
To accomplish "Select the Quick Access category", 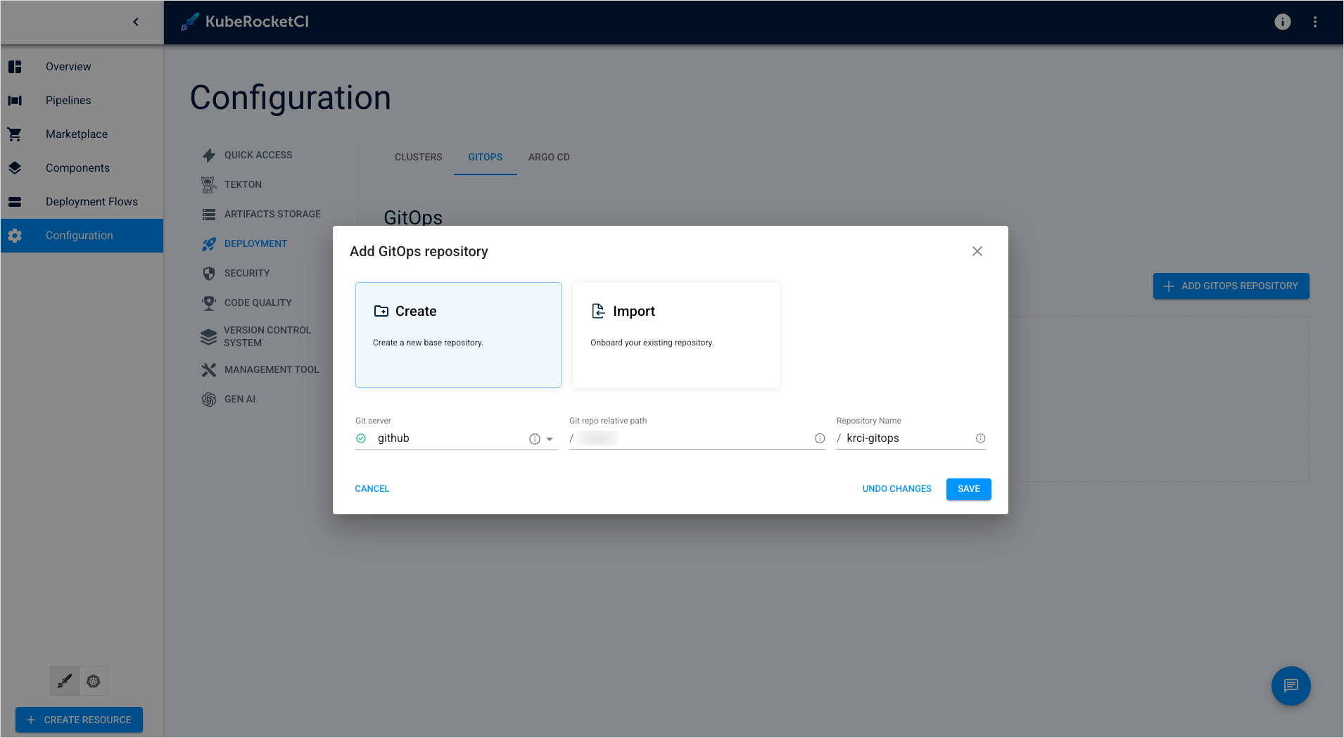I will pos(258,155).
